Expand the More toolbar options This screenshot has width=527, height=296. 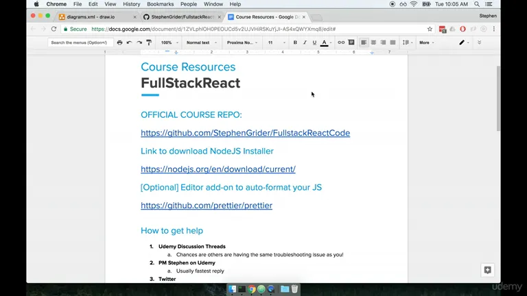[x=427, y=42]
